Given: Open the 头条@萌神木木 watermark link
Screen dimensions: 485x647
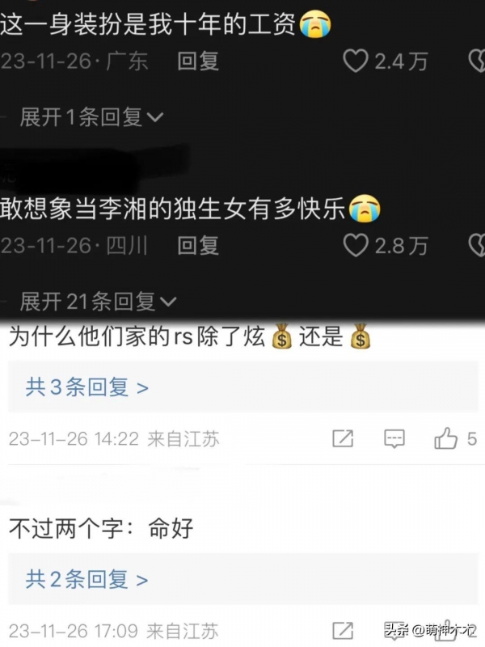Looking at the screenshot, I should [x=430, y=631].
